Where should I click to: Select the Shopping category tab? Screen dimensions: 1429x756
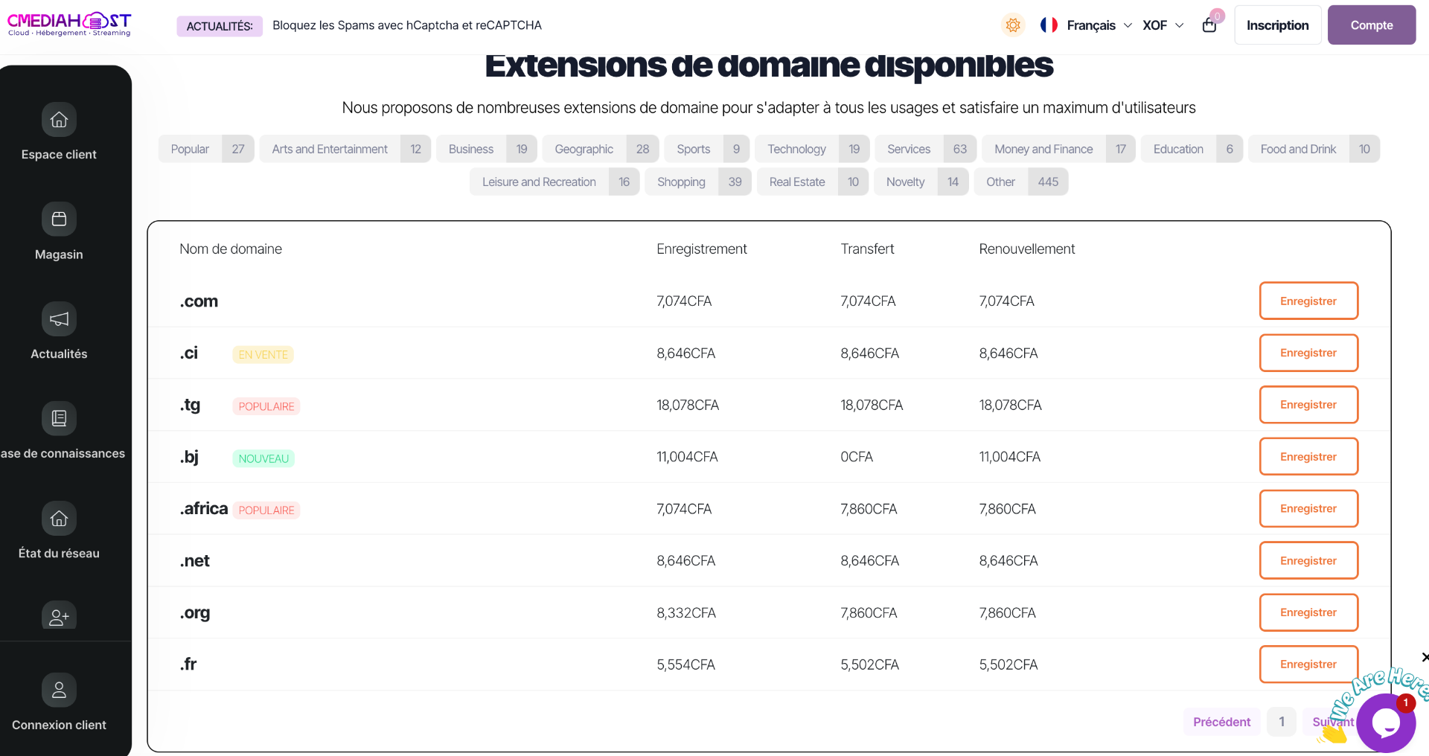698,182
